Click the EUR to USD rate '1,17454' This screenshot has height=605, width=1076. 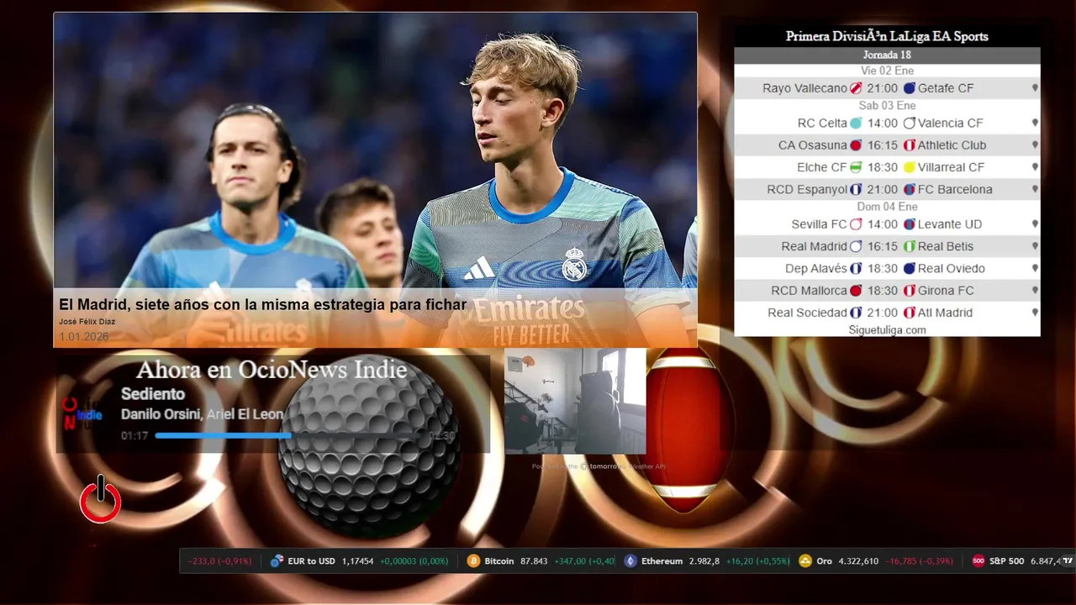(357, 561)
